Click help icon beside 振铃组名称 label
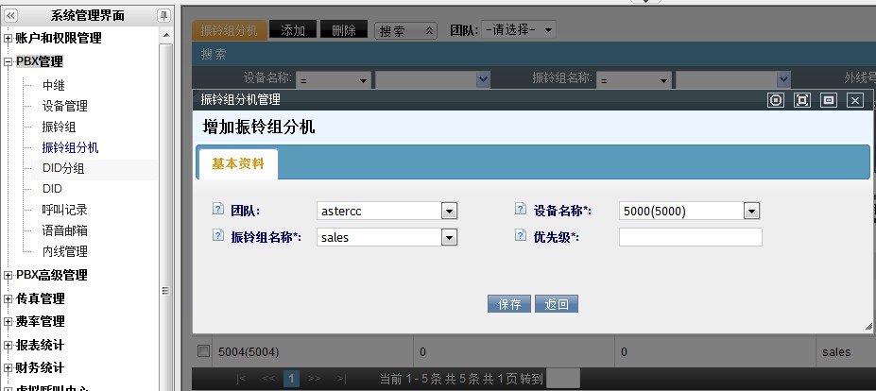The height and width of the screenshot is (391, 876). (218, 236)
